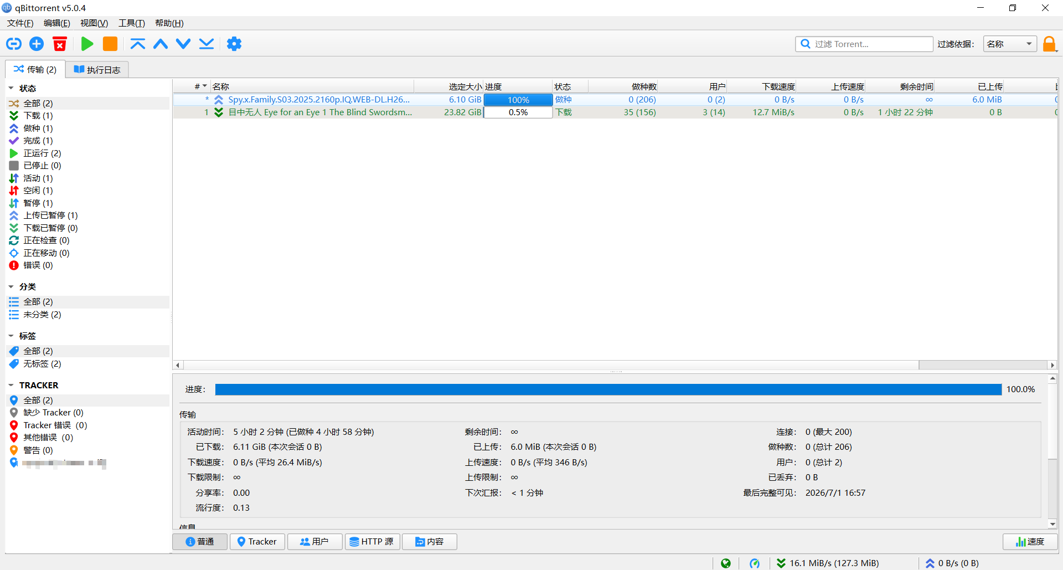The width and height of the screenshot is (1063, 570).
Task: Toggle the 速度 speed graph button
Action: point(1030,542)
